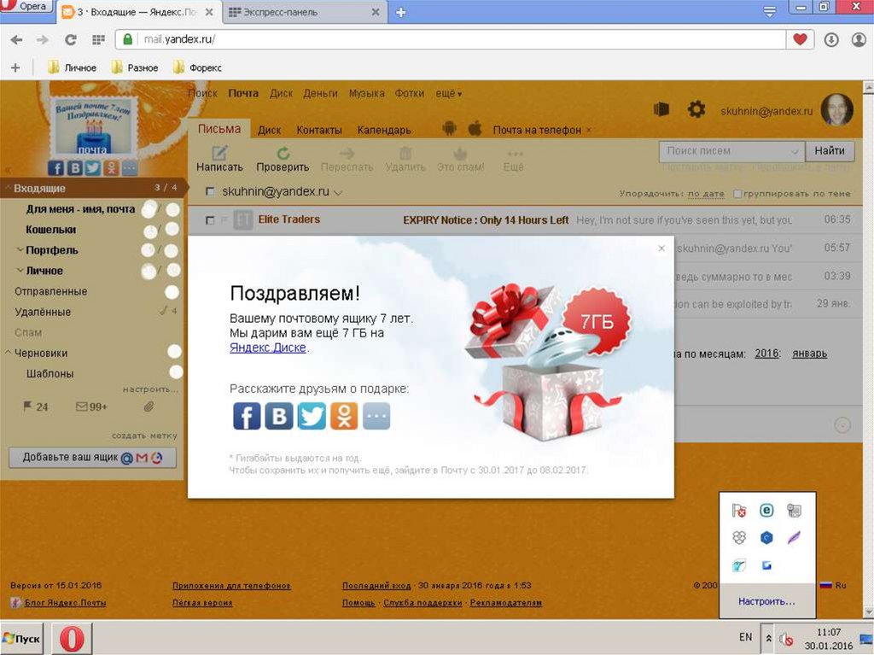Click Написать to compose a letter

pyautogui.click(x=219, y=159)
